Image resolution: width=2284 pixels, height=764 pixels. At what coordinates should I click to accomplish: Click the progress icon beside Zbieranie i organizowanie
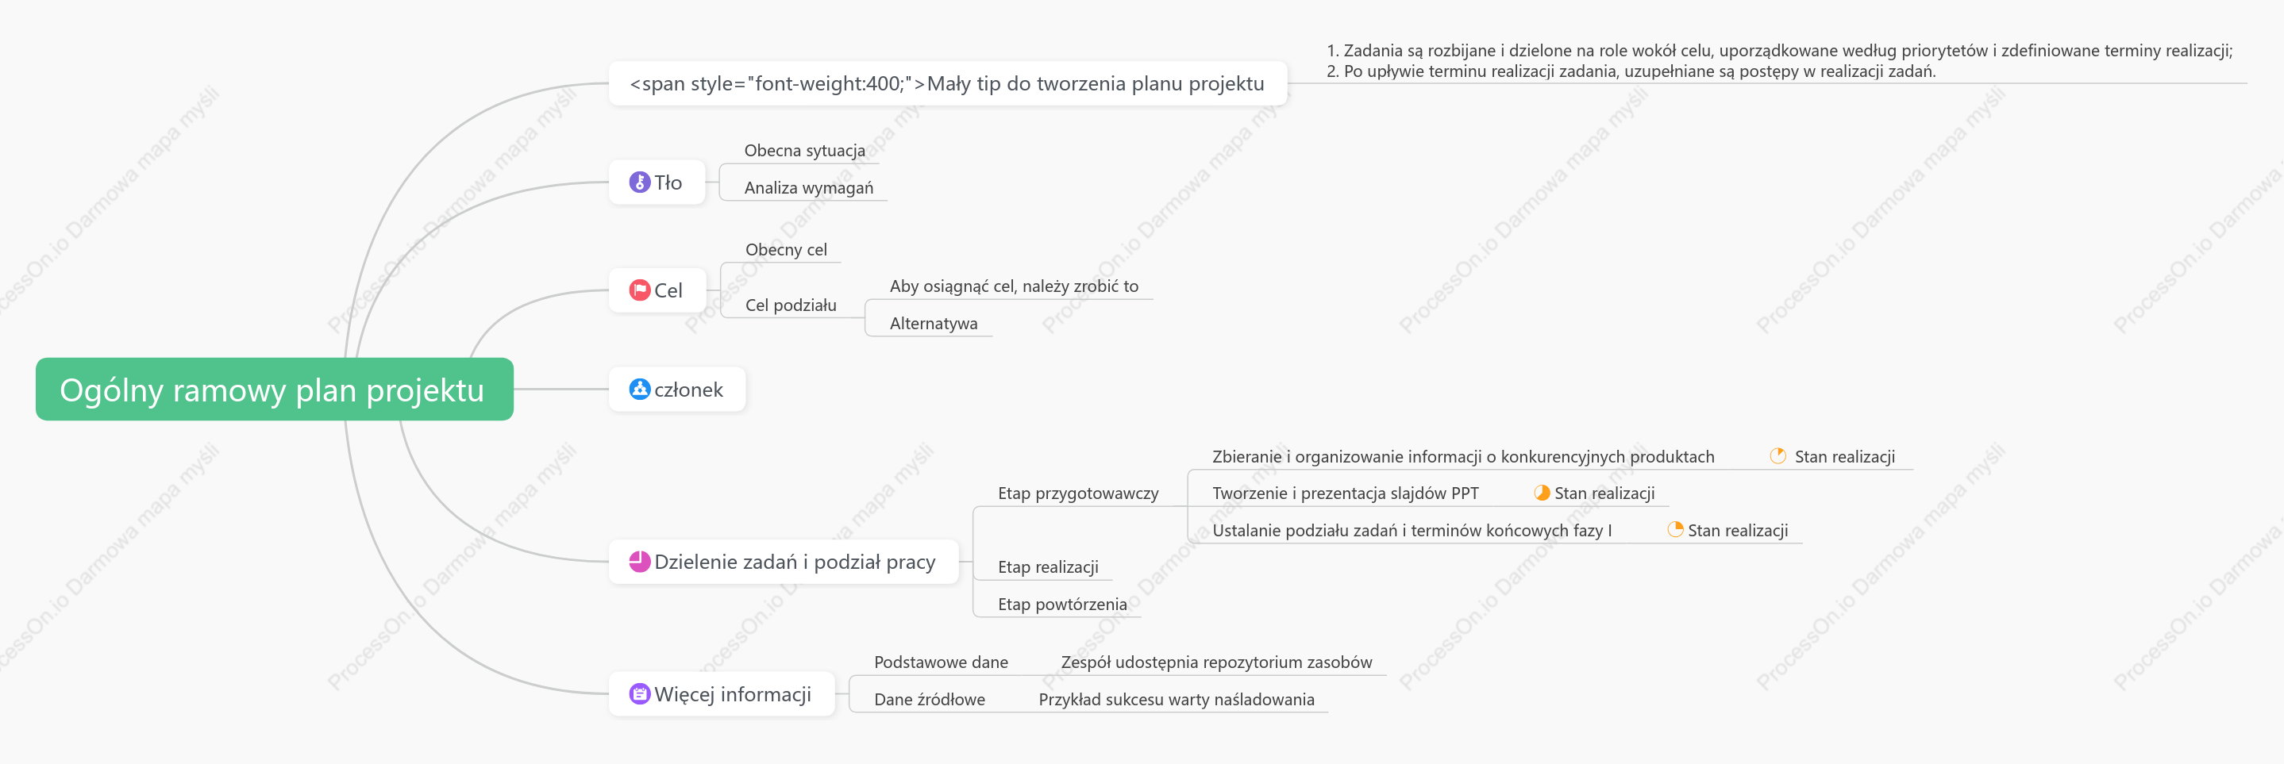coord(1778,455)
